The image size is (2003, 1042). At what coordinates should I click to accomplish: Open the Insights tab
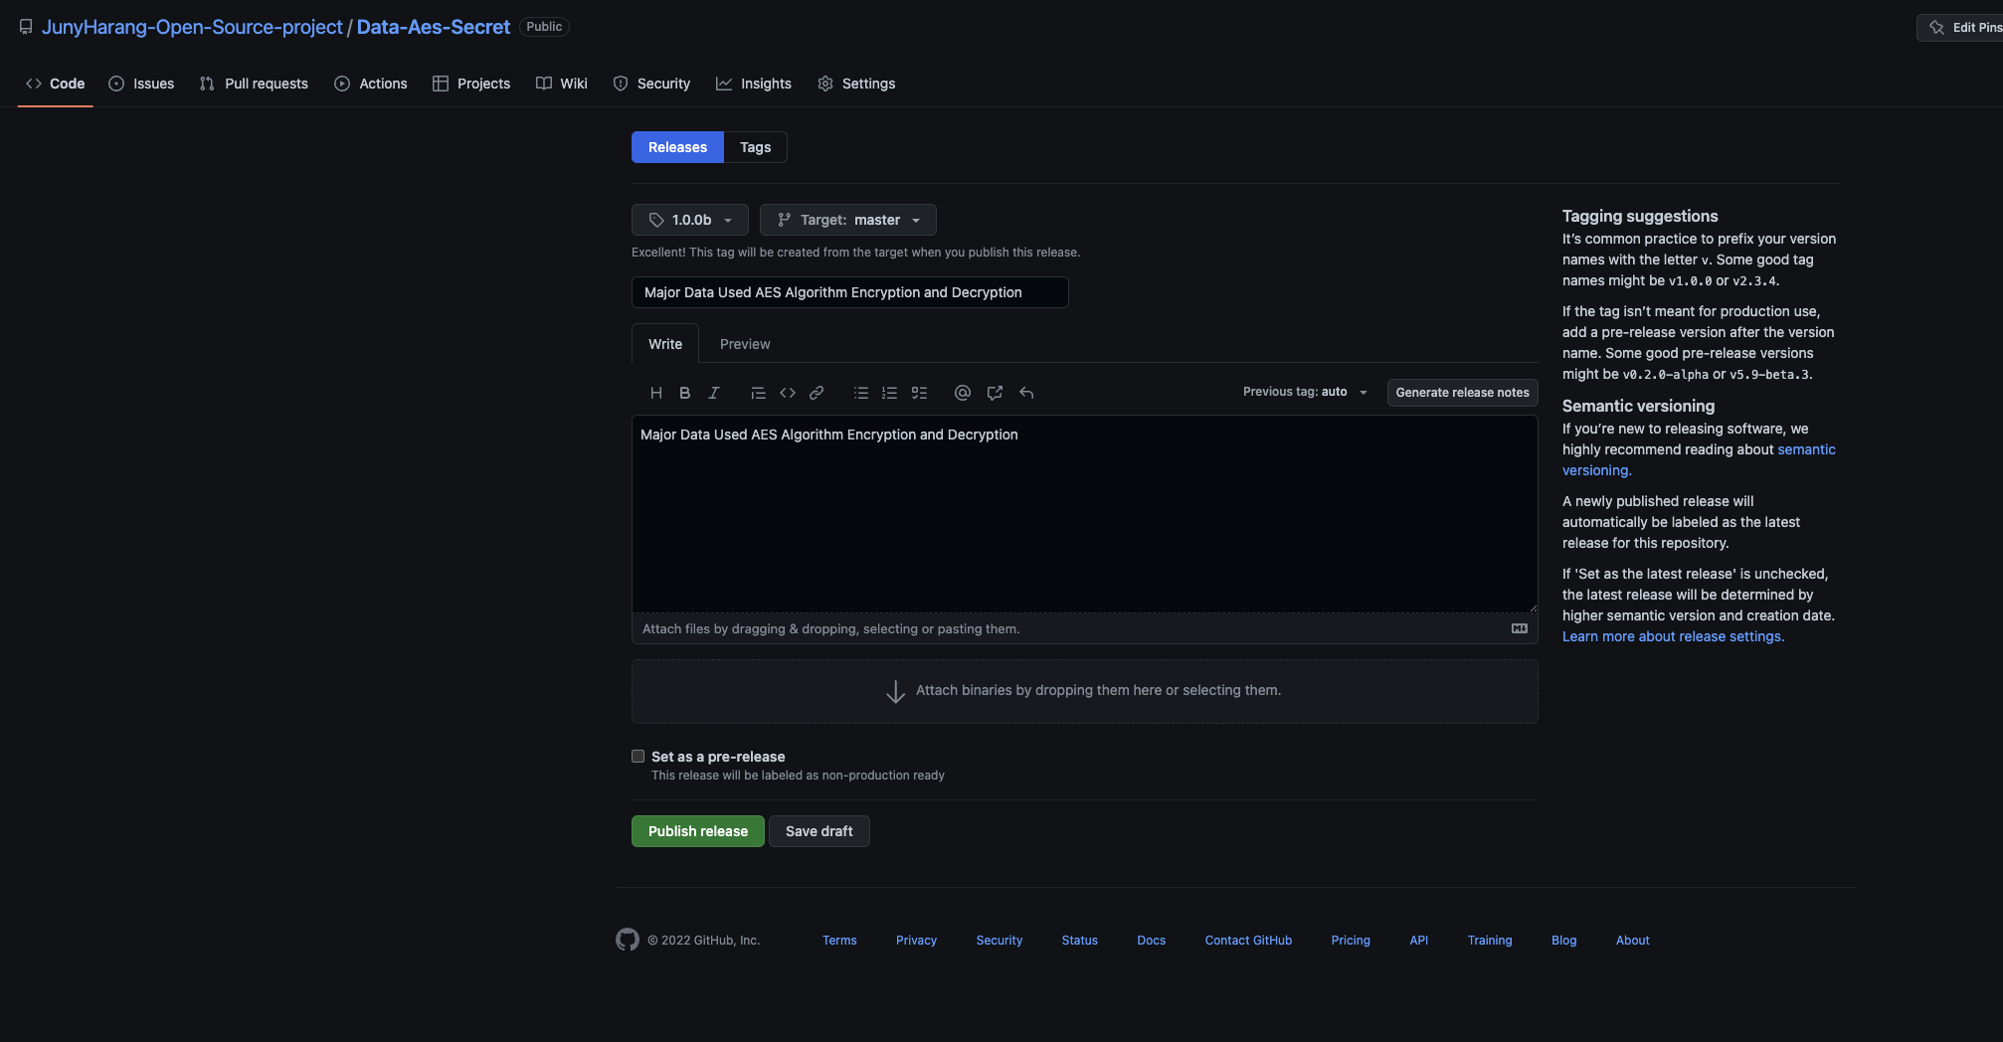754,84
